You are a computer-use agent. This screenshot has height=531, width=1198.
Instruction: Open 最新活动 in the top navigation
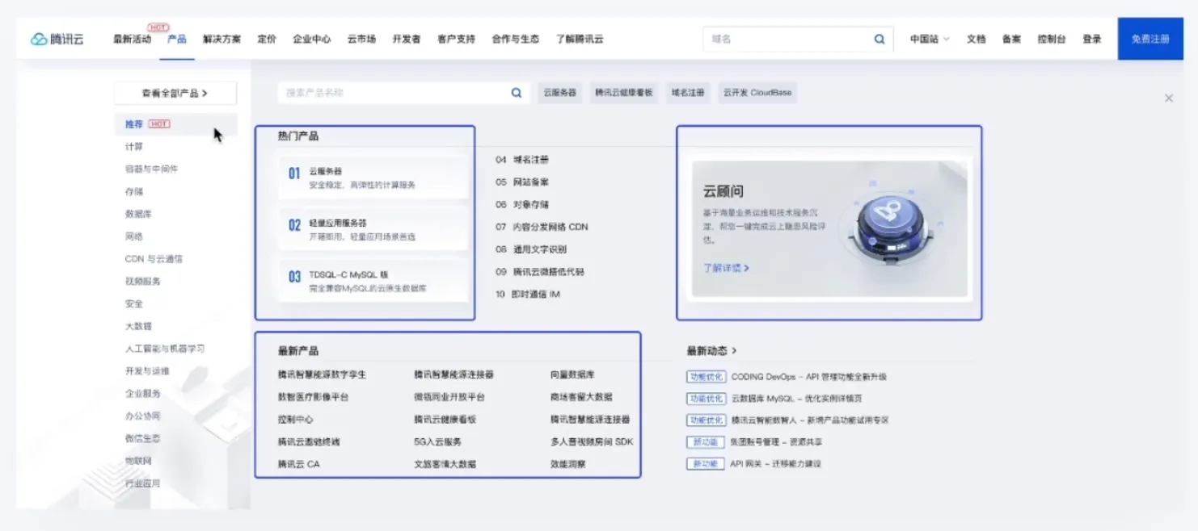132,39
